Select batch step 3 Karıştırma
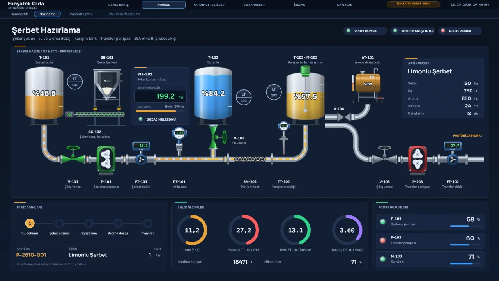 88,224
